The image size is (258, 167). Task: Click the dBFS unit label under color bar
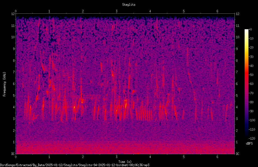pyautogui.click(x=249, y=143)
